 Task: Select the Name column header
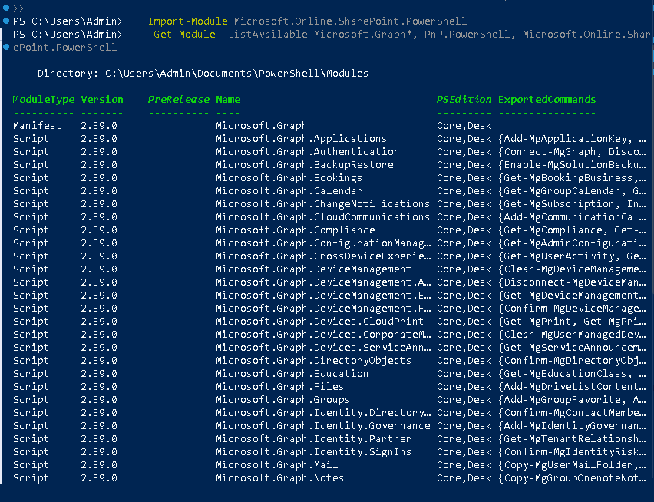click(228, 100)
